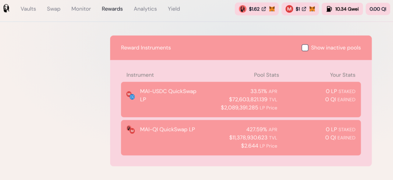Expand the MAI-USDC QuickSwap LP row

tap(241, 99)
